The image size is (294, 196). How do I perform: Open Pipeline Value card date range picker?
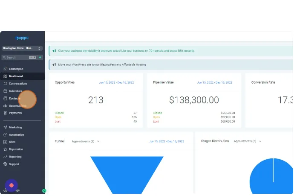(x=214, y=82)
